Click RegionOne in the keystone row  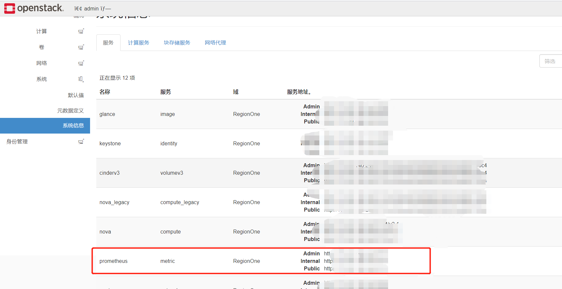247,144
